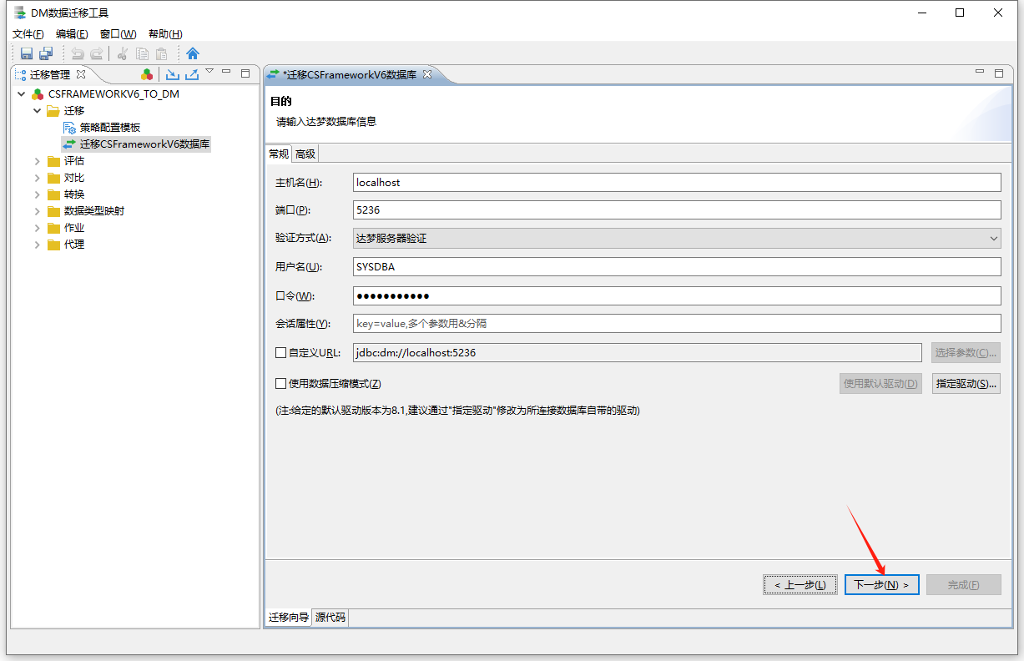Switch to the 常规 tab
This screenshot has width=1024, height=661.
279,154
